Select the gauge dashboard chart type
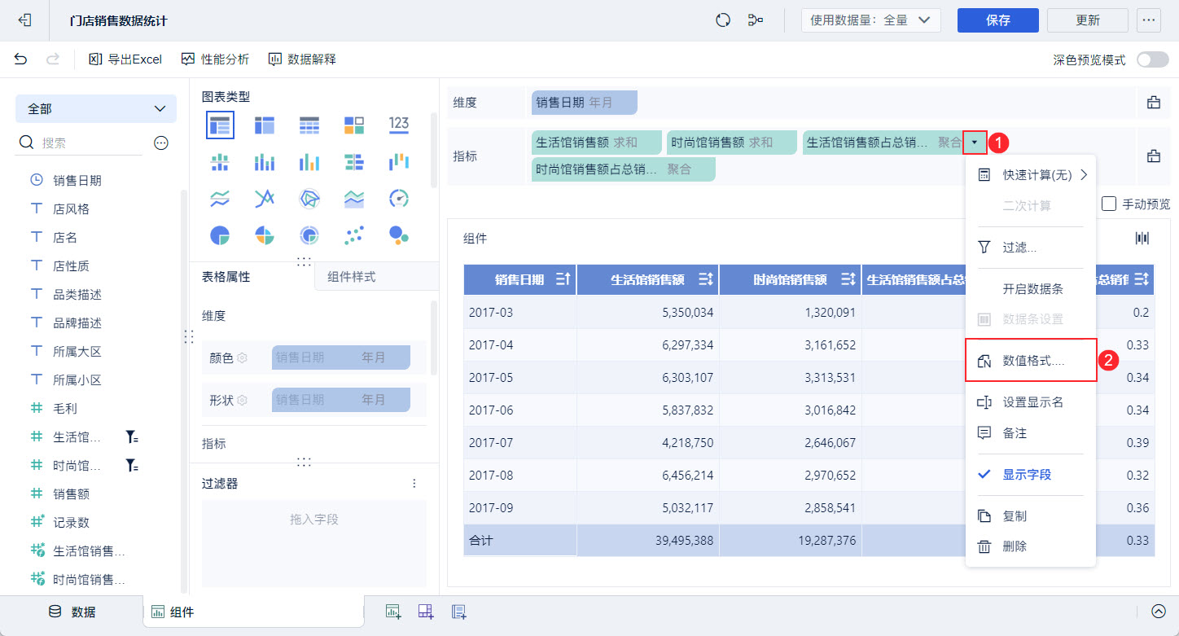Screen dimensions: 1179x636 (399, 199)
